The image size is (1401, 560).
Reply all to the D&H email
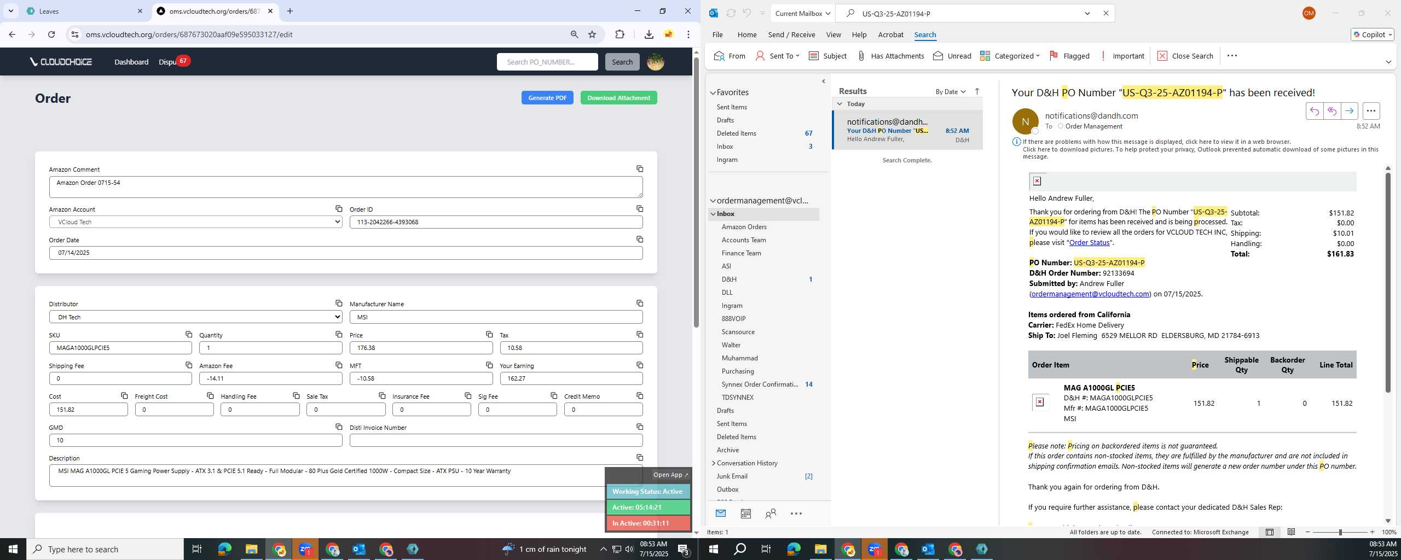[x=1331, y=111]
